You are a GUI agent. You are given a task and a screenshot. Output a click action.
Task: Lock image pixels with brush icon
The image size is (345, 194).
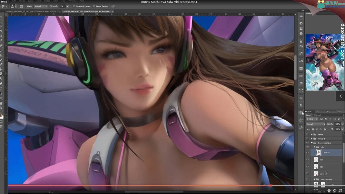click(317, 129)
